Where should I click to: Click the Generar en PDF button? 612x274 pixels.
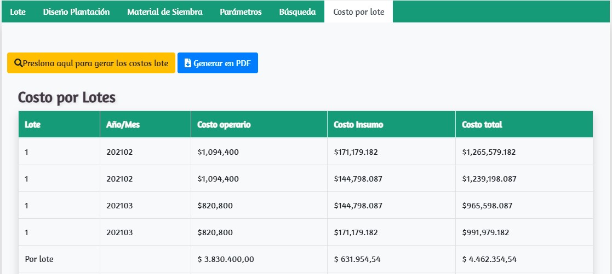[218, 63]
